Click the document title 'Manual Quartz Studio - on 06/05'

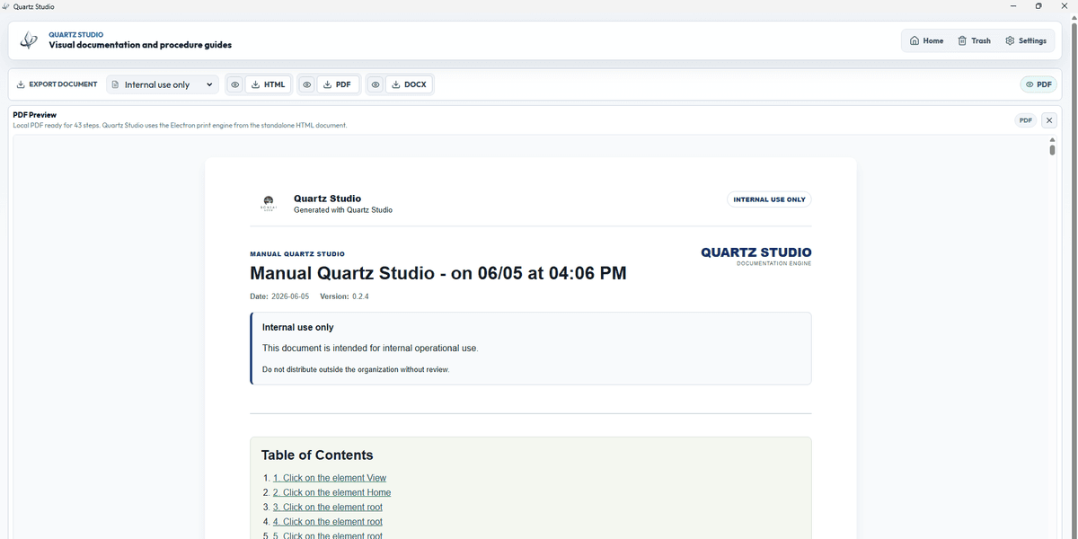point(438,273)
